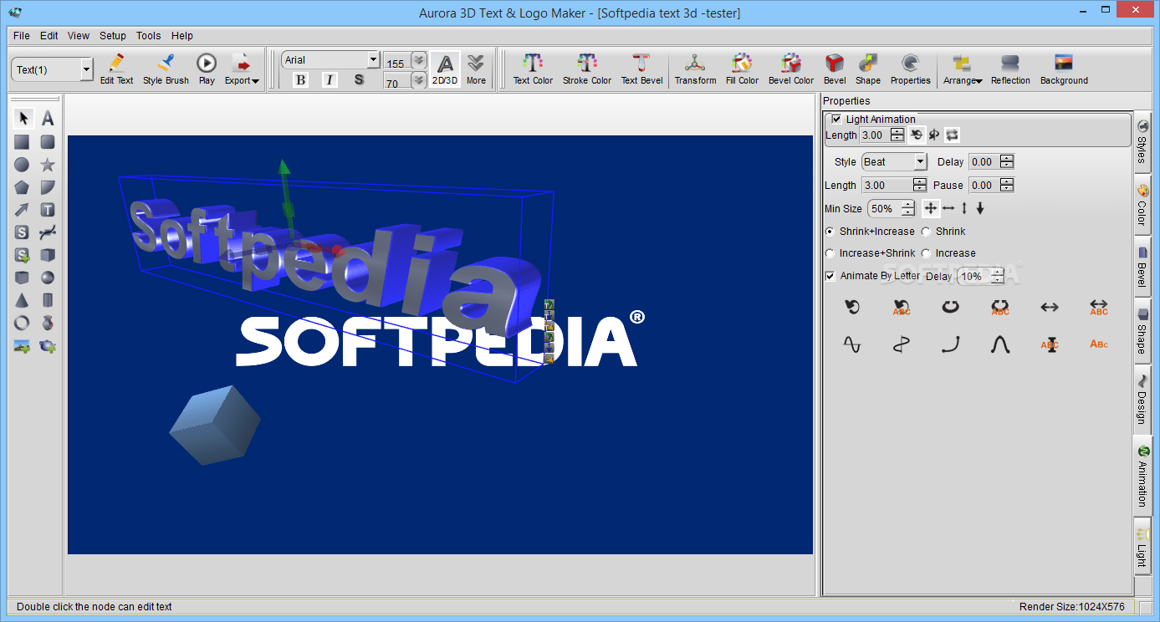
Task: Insert a ring (torus) object
Action: (23, 323)
